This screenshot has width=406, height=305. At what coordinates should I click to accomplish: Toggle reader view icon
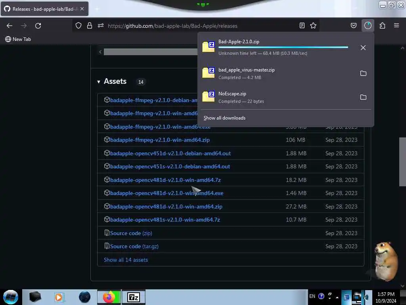pos(302,25)
